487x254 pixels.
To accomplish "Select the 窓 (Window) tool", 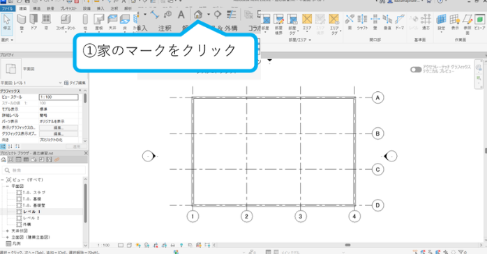I will coord(46,22).
